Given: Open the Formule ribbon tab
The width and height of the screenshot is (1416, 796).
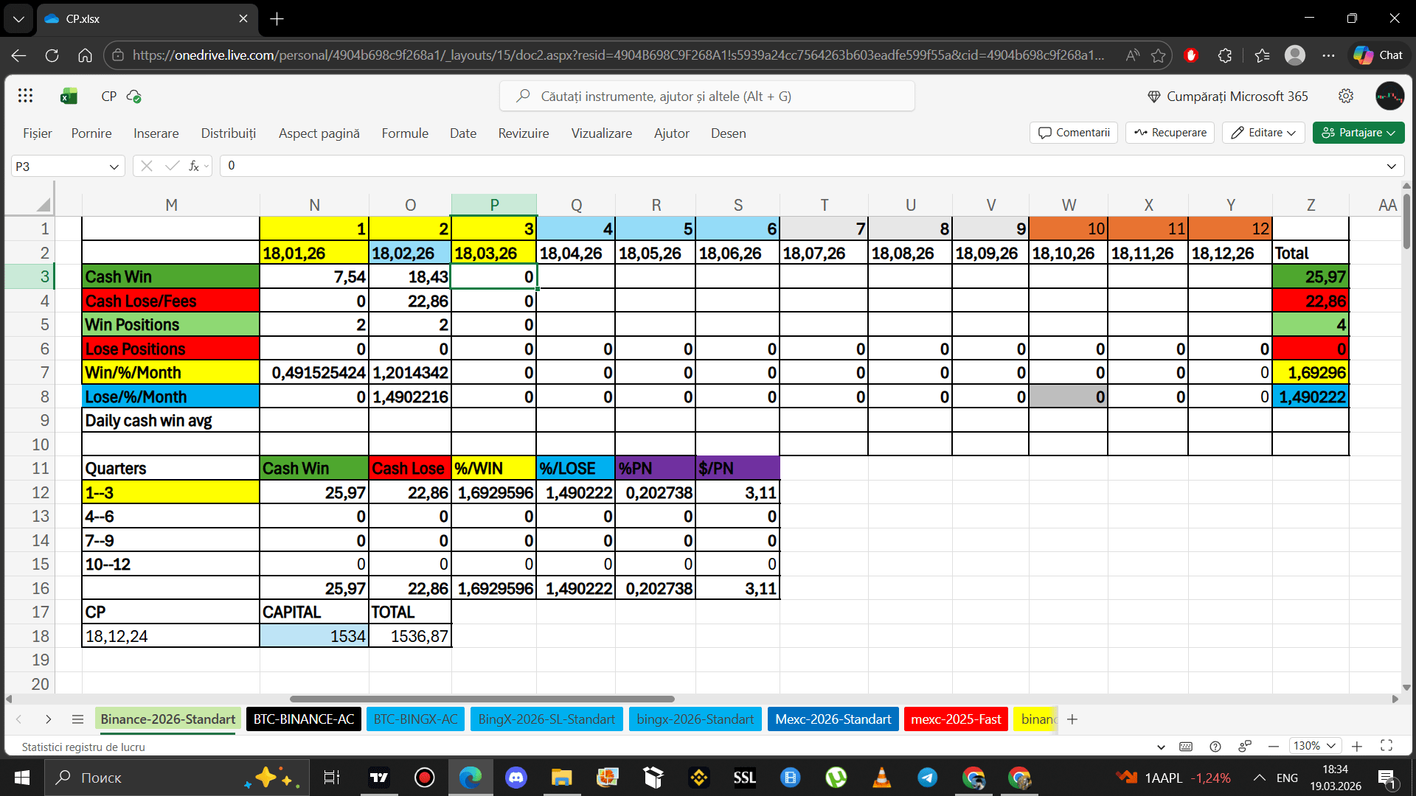Looking at the screenshot, I should coord(405,133).
